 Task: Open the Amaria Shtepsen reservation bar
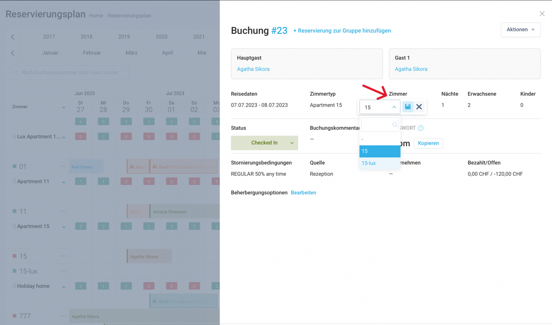[x=184, y=211]
